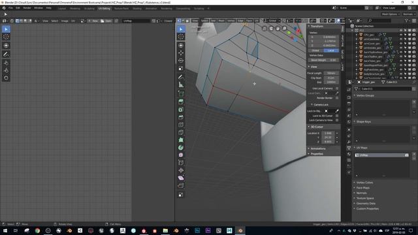The height and width of the screenshot is (235, 418).
Task: Choose the Scale tool in 3D viewport toolbar
Action: point(181,68)
